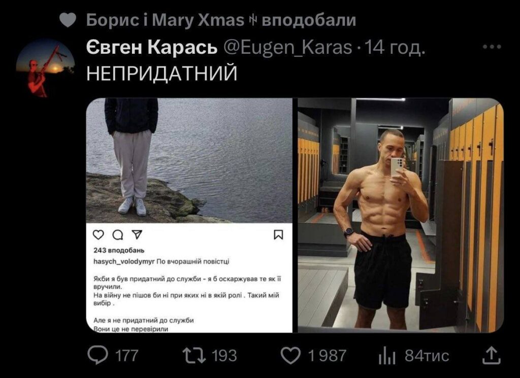Click the hasych_volodymyr username
The width and height of the screenshot is (520, 378).
pos(124,261)
